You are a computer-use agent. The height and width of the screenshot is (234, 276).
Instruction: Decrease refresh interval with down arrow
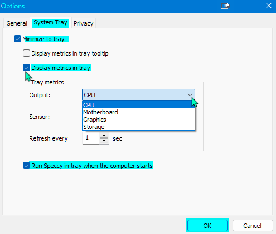pyautogui.click(x=104, y=141)
